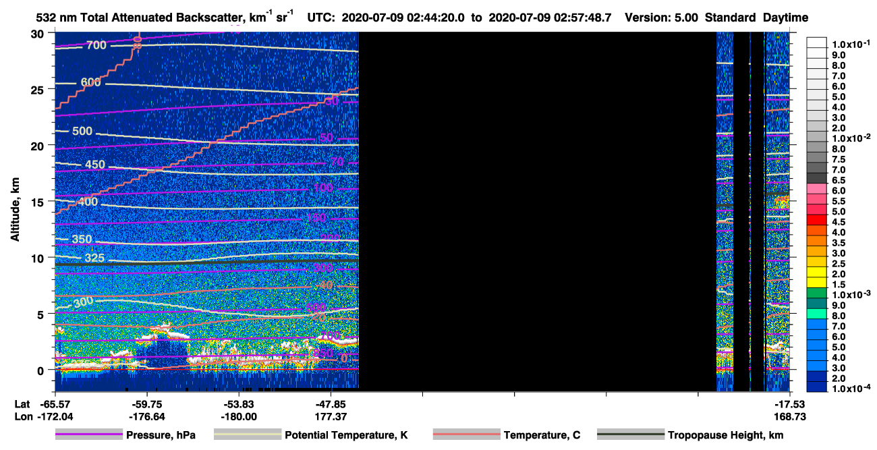Click the longitude value '-172.04'
Screen dimensions: 877x450
(x=55, y=416)
